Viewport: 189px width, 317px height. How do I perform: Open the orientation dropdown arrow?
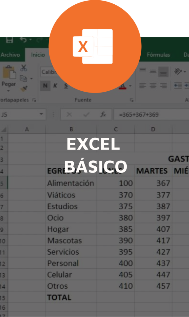(x=185, y=72)
